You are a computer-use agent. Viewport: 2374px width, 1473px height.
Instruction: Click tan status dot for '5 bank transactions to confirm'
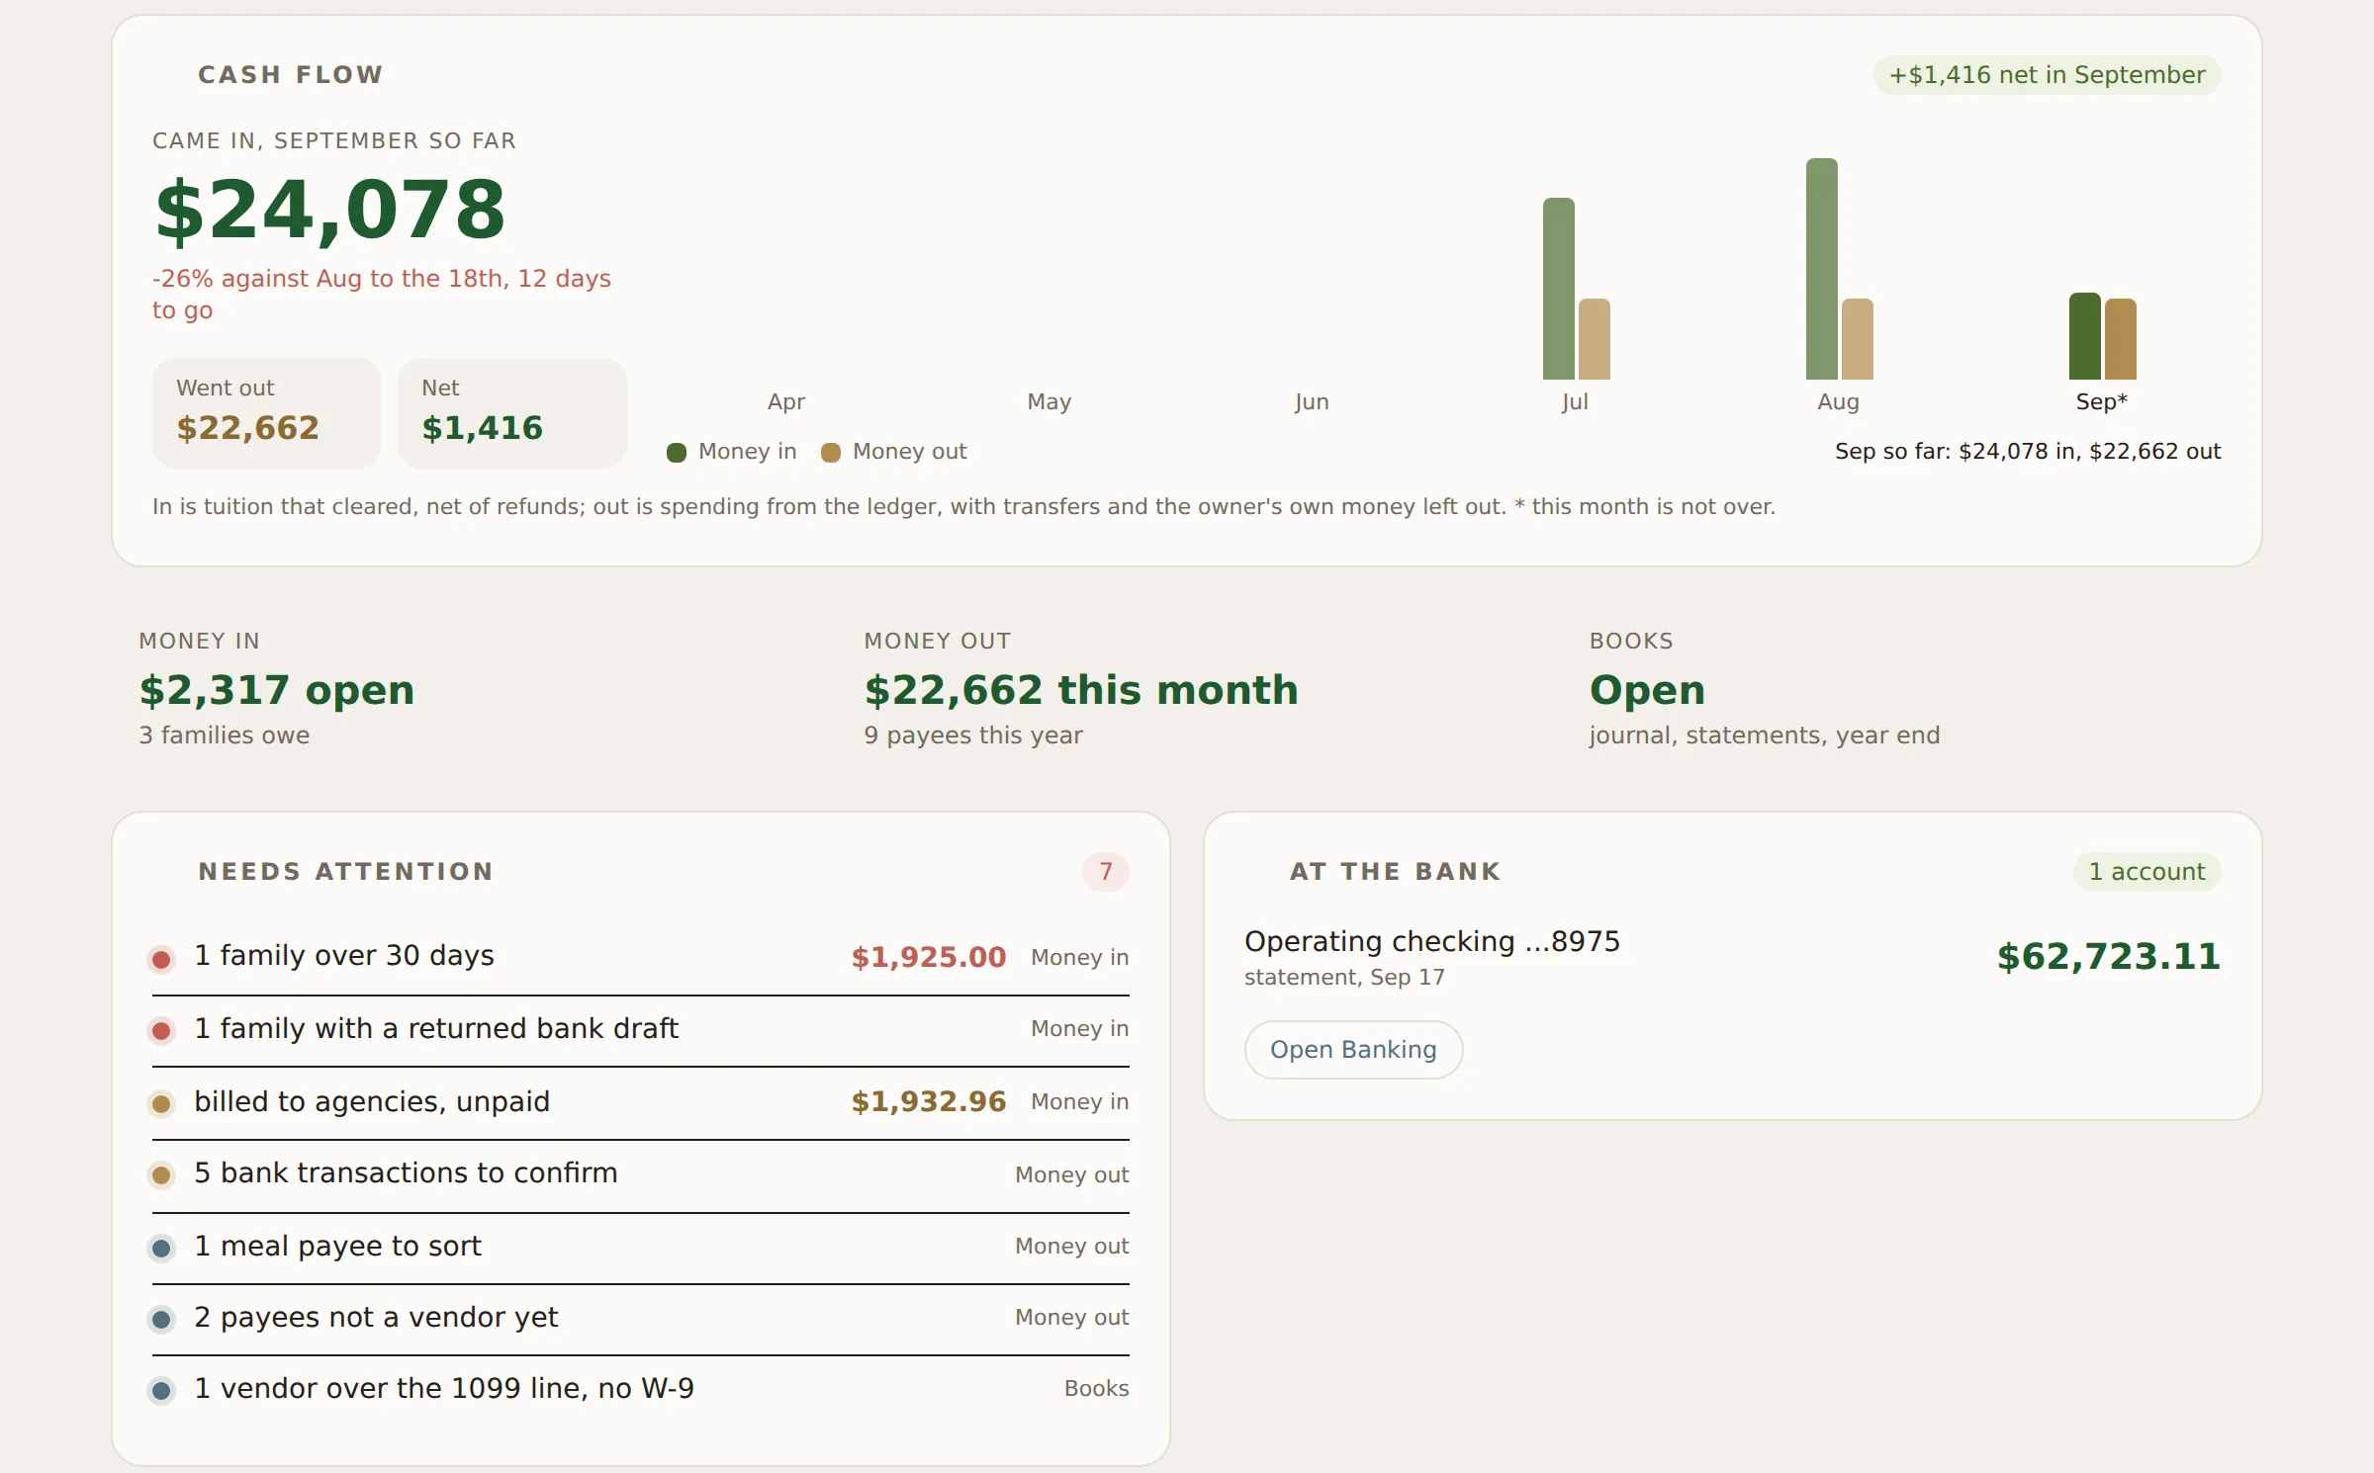click(161, 1175)
